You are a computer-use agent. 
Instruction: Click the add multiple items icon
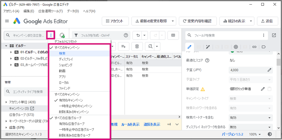point(124,46)
